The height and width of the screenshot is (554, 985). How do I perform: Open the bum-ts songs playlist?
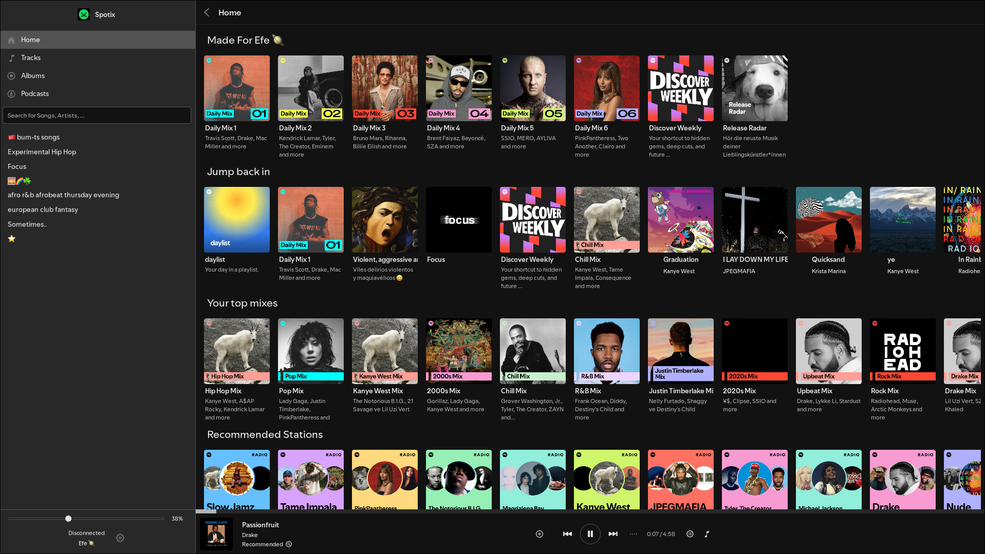(x=33, y=137)
